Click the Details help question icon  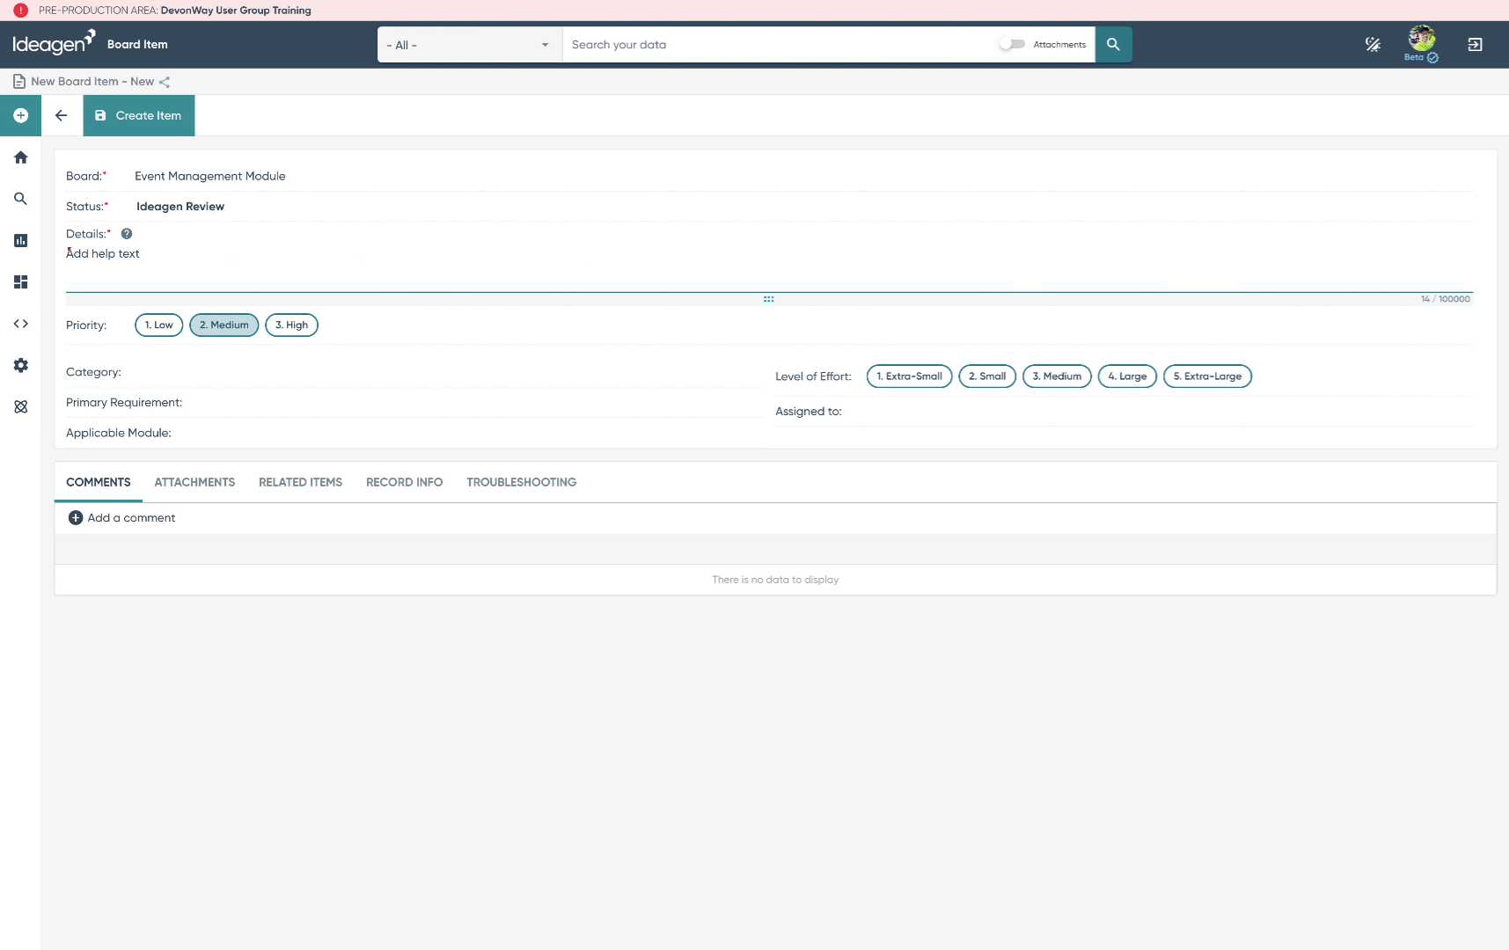[x=127, y=234]
